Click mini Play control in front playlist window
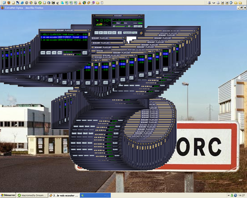Image resolution: width=247 pixels, height=198 pixels. (x=66, y=54)
